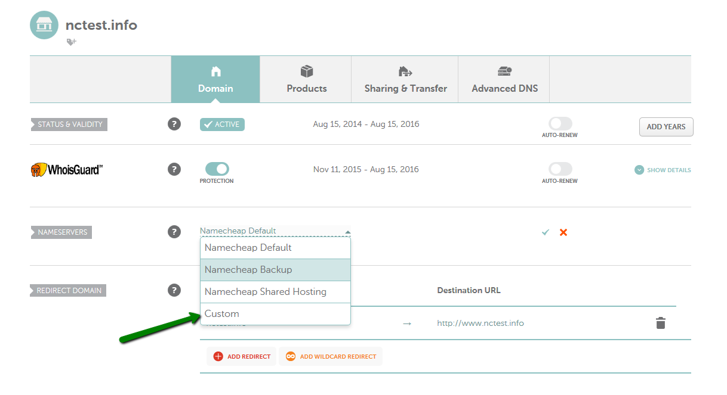Click Add Wildcard Redirect button
Viewport: 727px width, 395px height.
[331, 356]
